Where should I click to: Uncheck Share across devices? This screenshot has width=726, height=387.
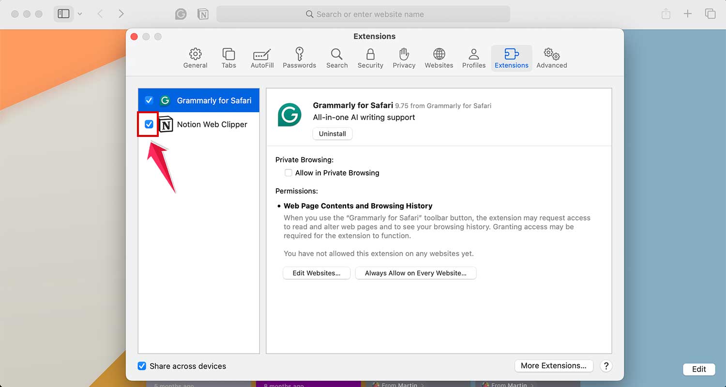click(x=142, y=366)
